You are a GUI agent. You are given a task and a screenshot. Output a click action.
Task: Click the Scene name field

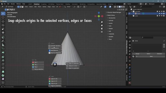tap(132, 4)
